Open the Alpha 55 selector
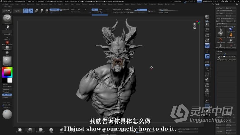 click(7, 38)
